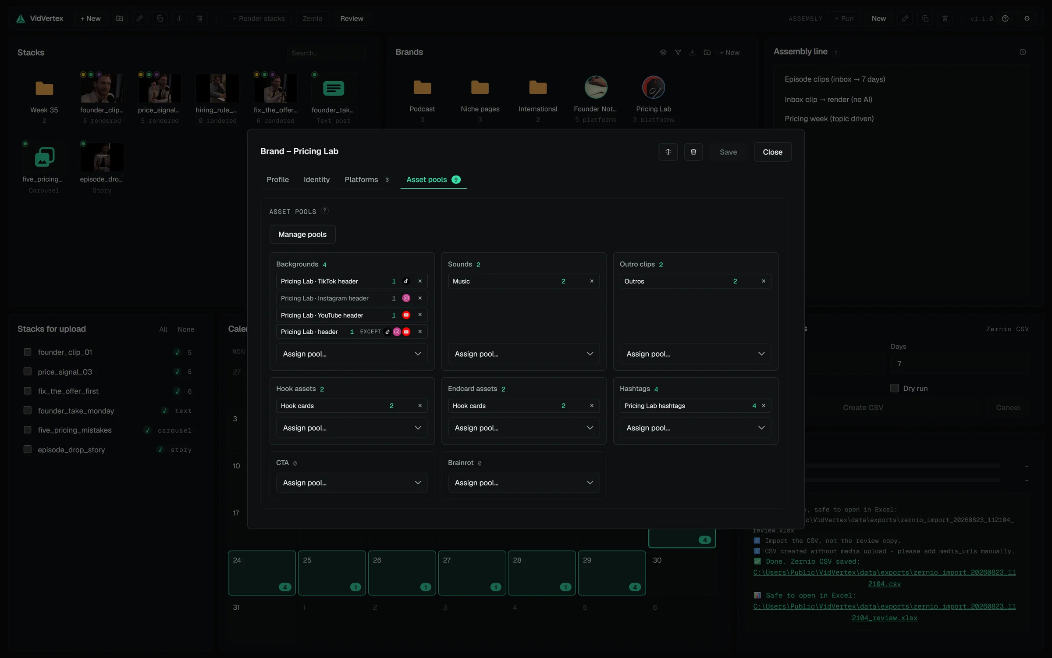Tick the five_pricing_mistakes checkbox
Screen dimensions: 1052x658
coord(27,430)
